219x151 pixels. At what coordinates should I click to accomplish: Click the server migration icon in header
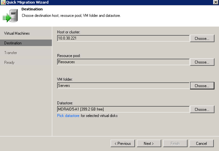coord(10,16)
